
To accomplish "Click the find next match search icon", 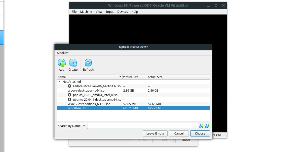I will pos(207,126).
